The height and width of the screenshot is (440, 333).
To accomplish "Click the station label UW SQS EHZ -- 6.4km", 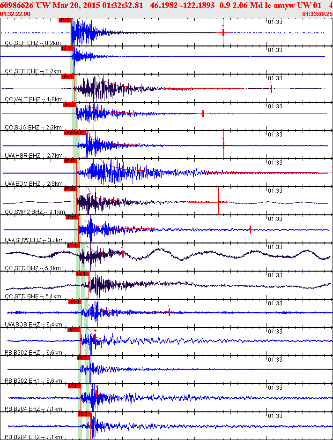I will 34,325.
